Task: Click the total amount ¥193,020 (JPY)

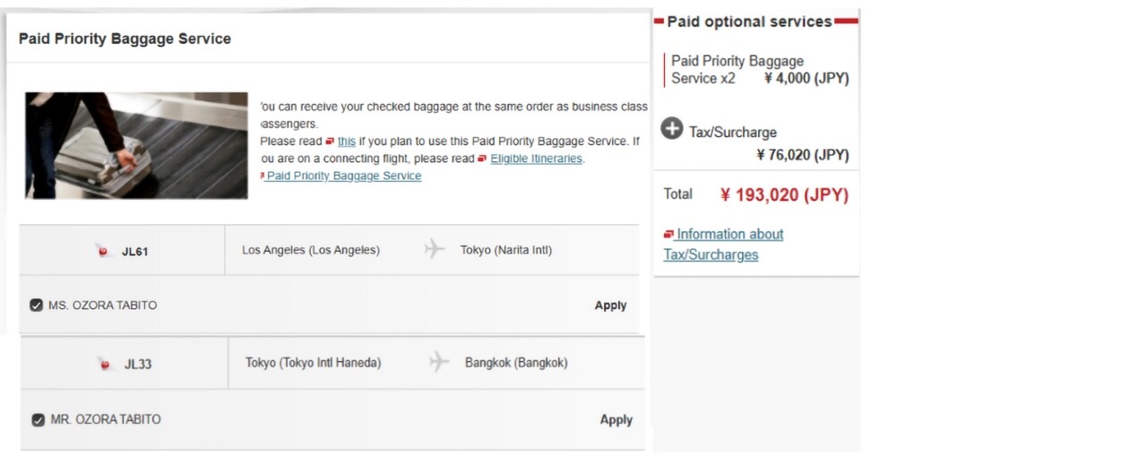Action: click(784, 195)
